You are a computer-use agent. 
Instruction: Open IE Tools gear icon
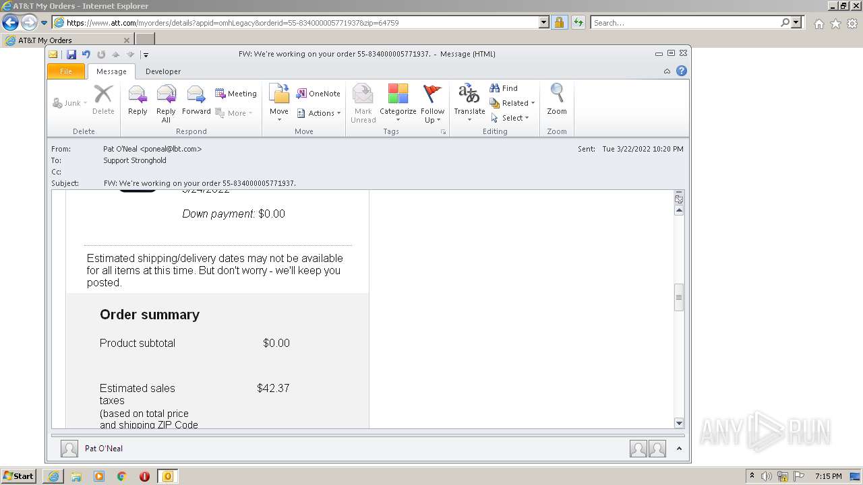tap(852, 24)
